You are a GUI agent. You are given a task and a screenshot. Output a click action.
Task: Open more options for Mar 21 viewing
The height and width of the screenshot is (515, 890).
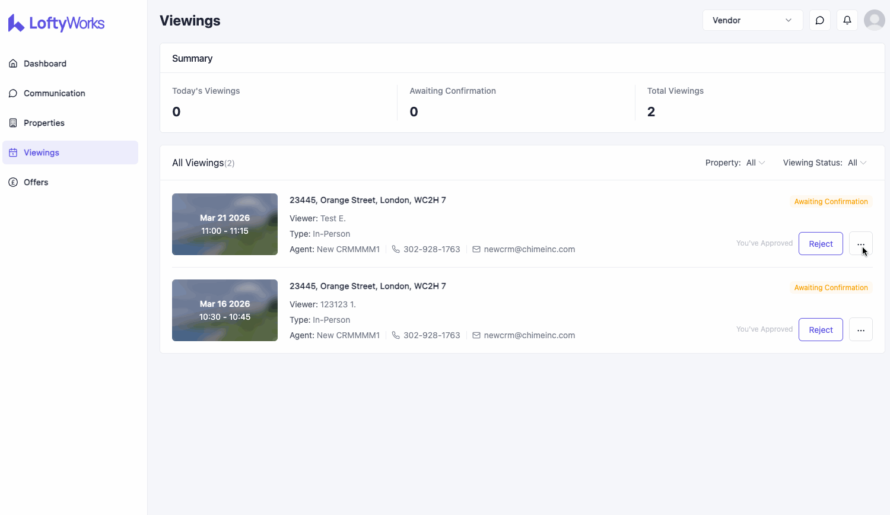tap(860, 244)
